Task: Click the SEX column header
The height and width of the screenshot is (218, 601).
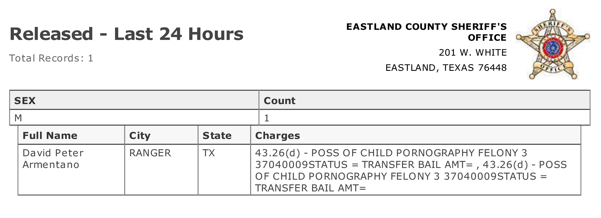Action: coord(134,100)
